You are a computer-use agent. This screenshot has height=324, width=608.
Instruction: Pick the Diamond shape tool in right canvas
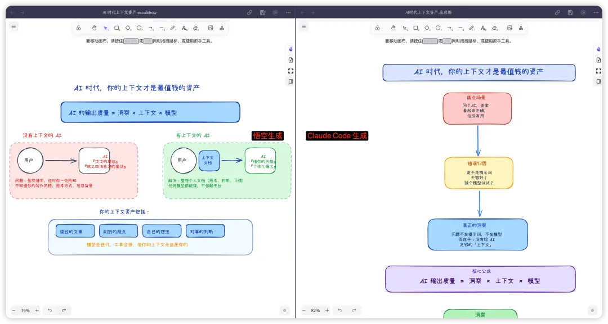tap(427, 28)
